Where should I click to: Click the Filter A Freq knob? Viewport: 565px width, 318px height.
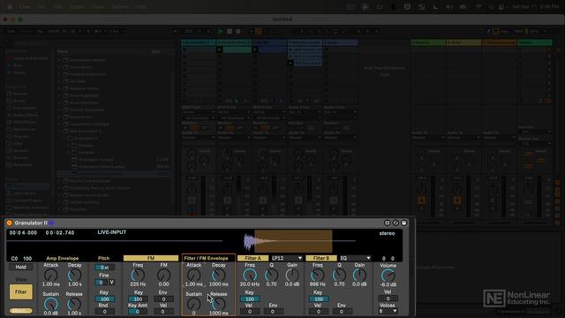[x=249, y=276]
